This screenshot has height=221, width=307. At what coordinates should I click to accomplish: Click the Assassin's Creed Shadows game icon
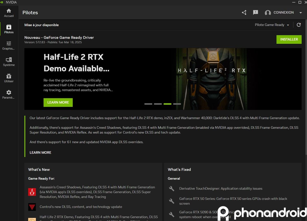(32, 192)
